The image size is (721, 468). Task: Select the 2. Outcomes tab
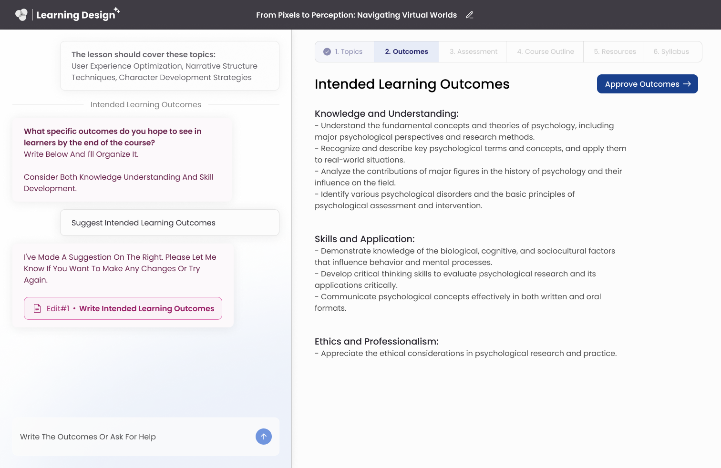pyautogui.click(x=406, y=51)
